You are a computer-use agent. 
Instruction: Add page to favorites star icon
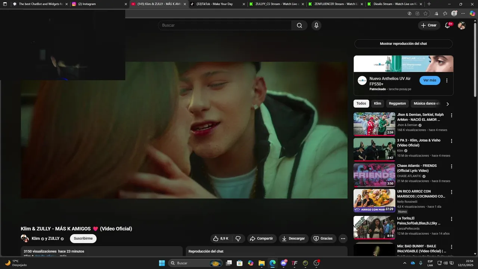(x=425, y=13)
